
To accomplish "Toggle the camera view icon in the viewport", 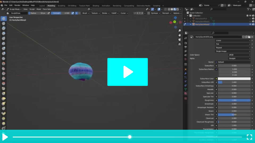I will click(x=180, y=40).
